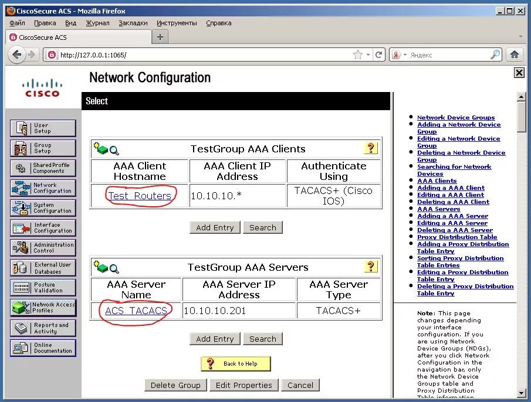Click the URL address field

203,54
